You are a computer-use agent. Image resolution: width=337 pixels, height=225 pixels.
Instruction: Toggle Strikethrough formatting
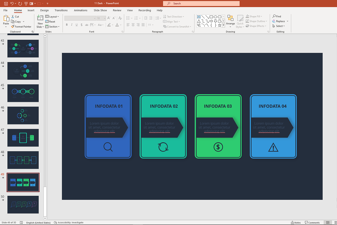click(86, 25)
